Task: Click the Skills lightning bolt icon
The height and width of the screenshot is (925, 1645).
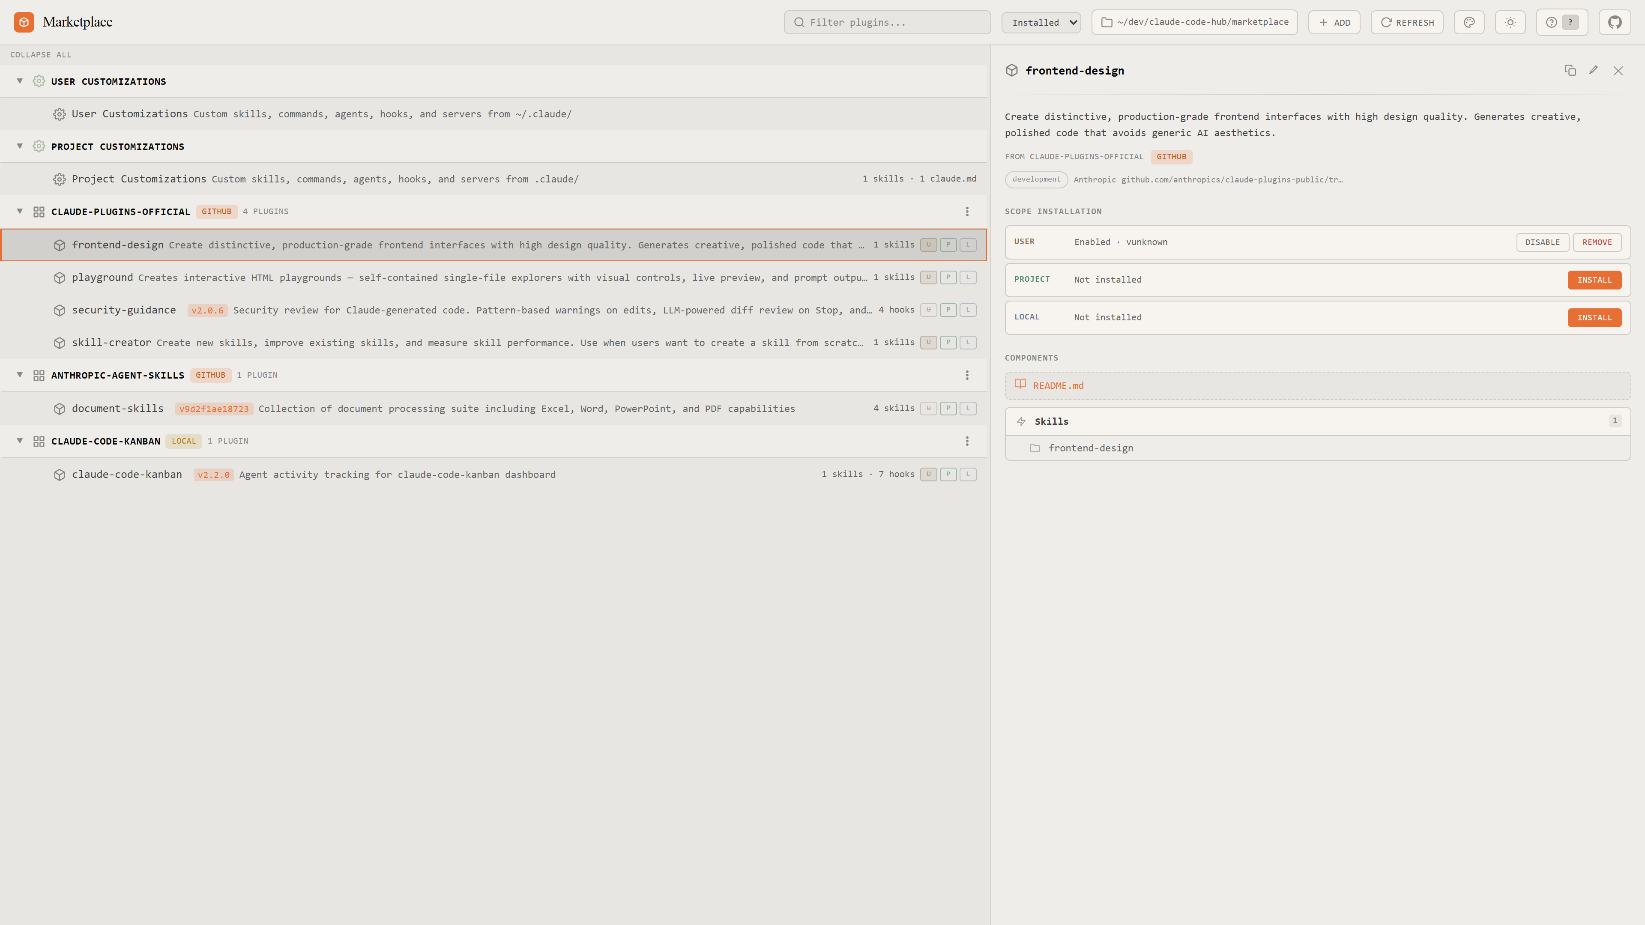Action: point(1021,421)
